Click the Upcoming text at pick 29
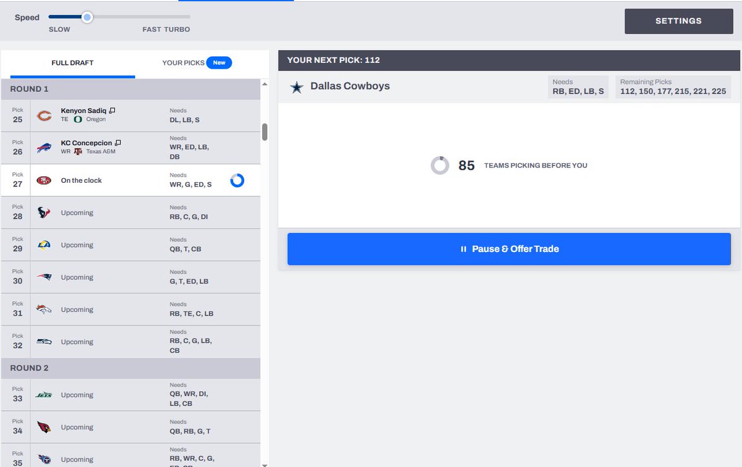The width and height of the screenshot is (742, 467). coord(77,245)
